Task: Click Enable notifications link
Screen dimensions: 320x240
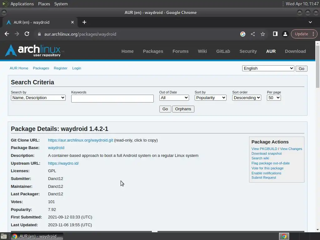Action: [266, 173]
